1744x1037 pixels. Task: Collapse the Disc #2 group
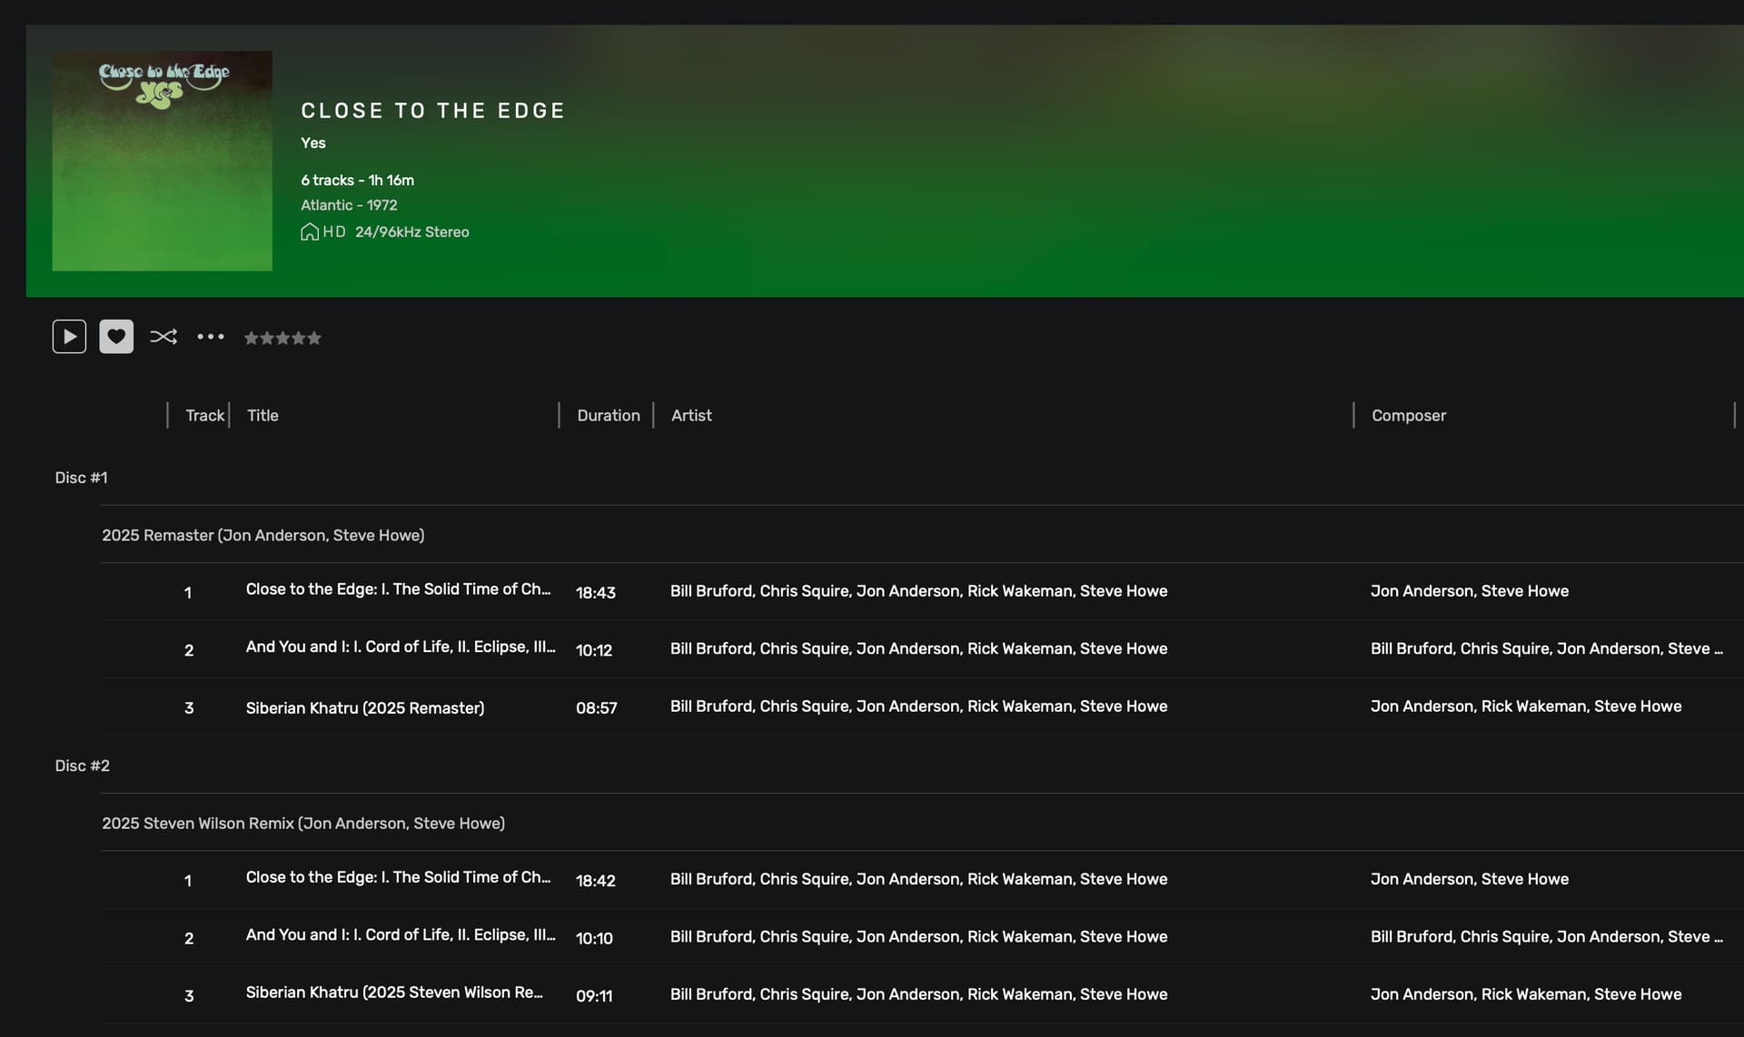pyautogui.click(x=82, y=765)
